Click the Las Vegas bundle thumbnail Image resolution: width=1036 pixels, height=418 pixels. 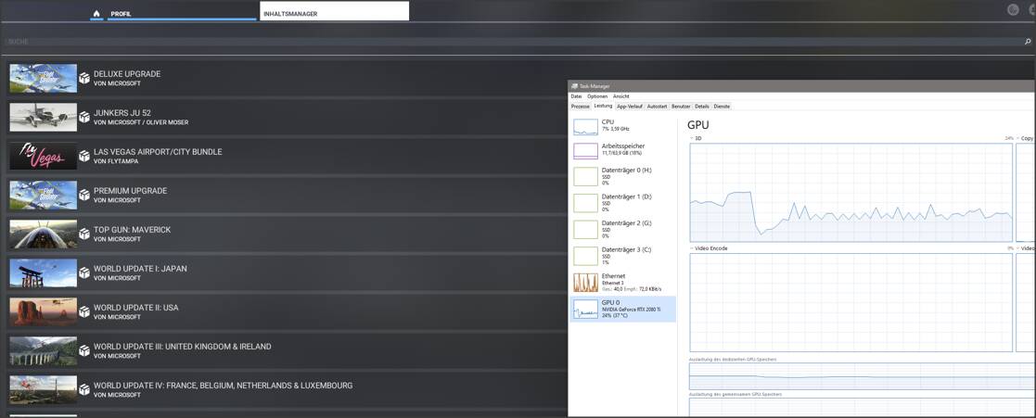tap(43, 157)
